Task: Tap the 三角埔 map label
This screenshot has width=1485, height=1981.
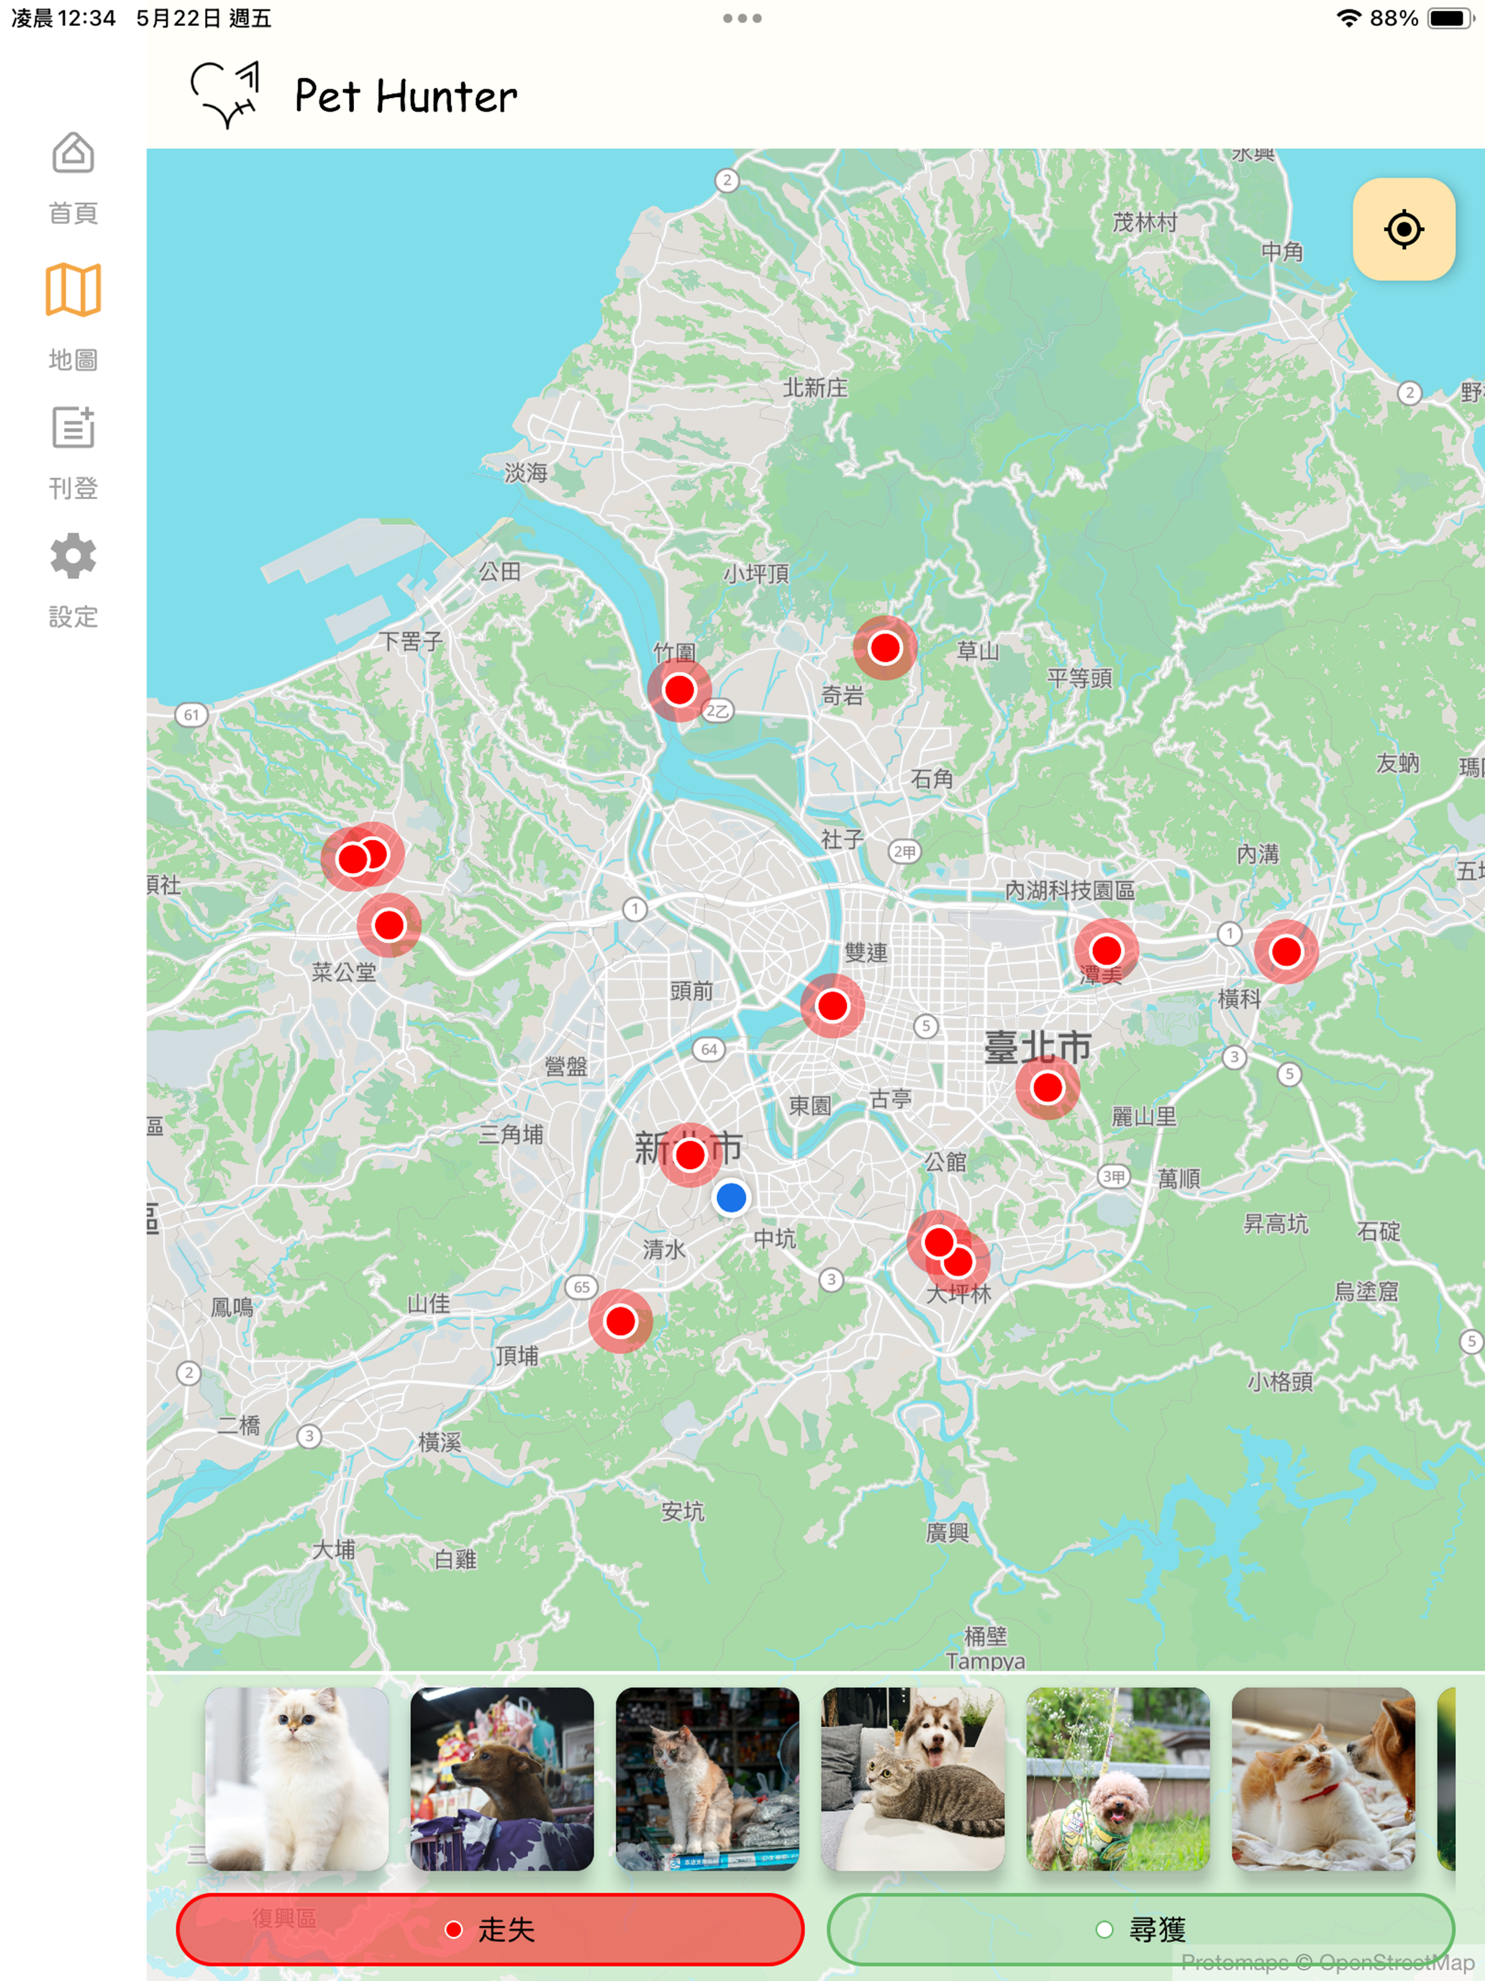Action: [511, 1134]
